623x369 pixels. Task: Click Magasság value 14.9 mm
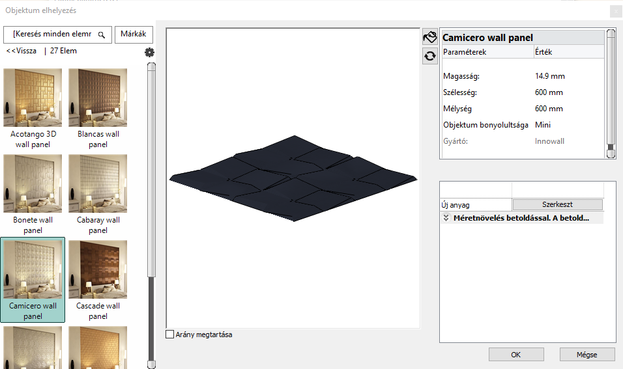[549, 76]
